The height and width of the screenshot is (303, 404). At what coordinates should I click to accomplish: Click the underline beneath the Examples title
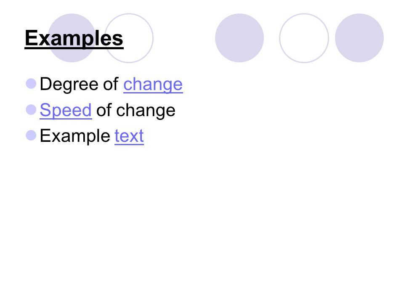tap(74, 48)
